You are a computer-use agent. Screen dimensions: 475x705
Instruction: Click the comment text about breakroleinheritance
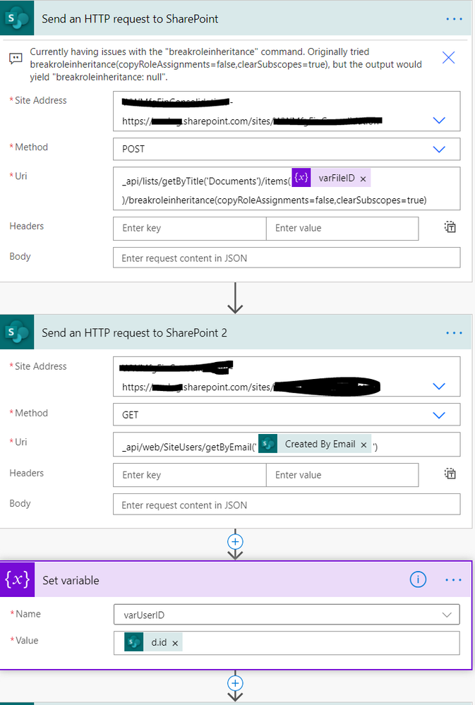click(226, 64)
